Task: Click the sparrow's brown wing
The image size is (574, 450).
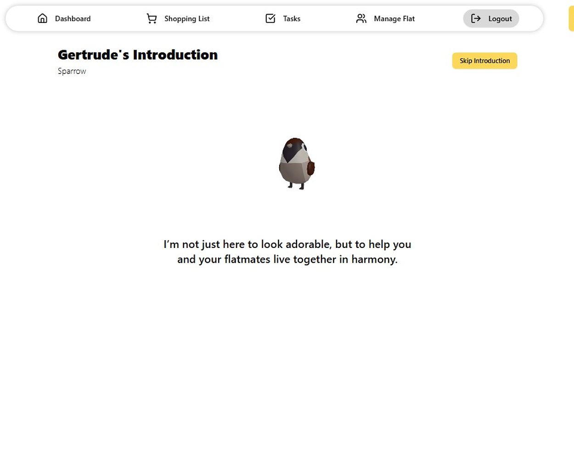Action: coord(311,168)
